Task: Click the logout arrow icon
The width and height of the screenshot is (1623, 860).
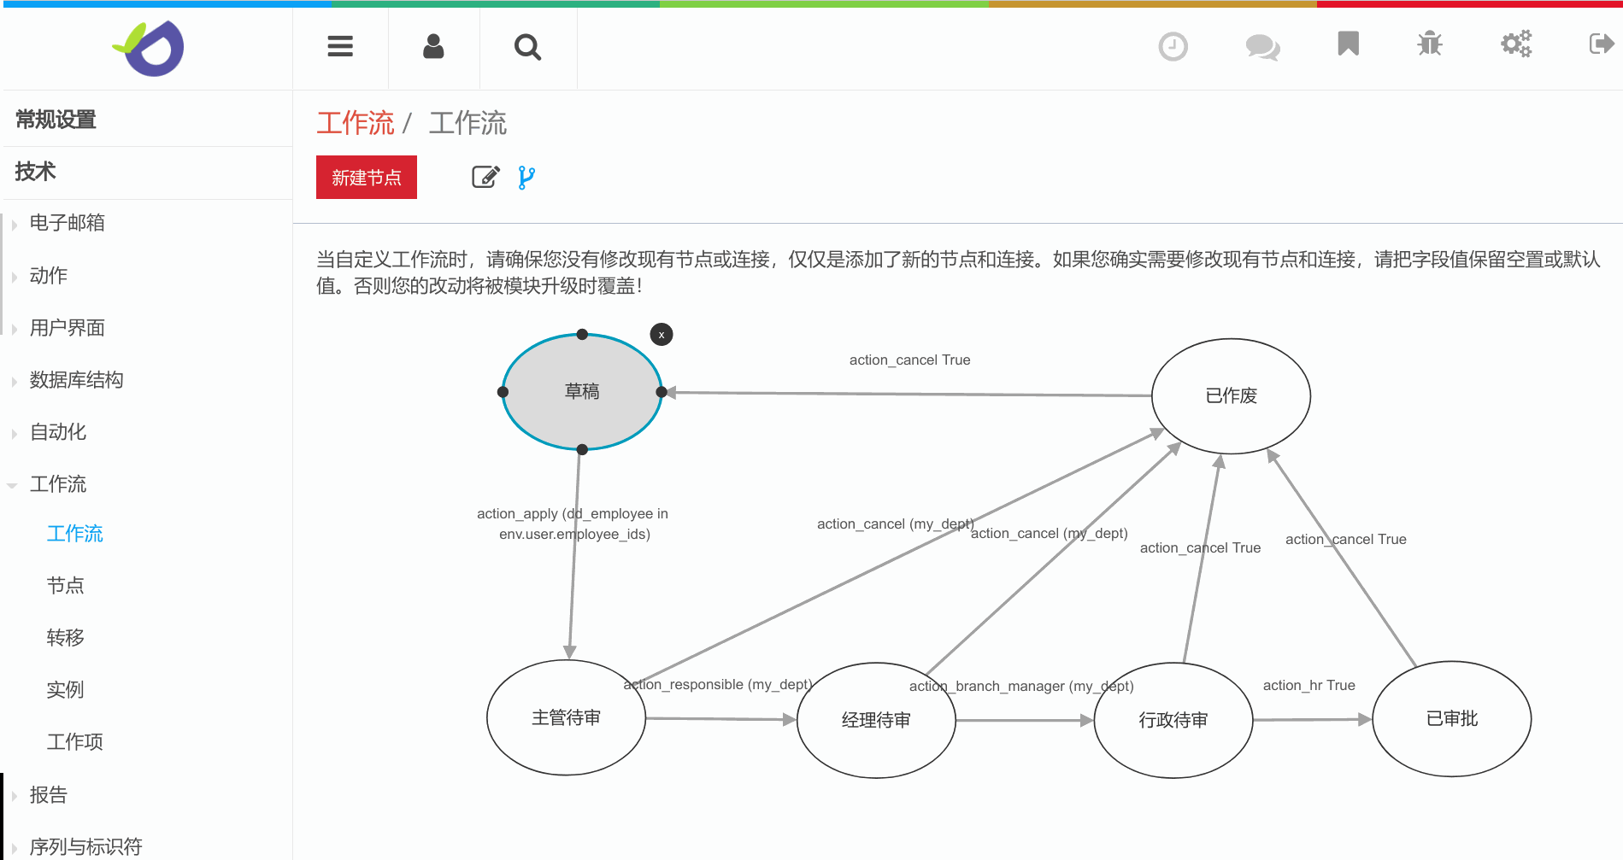Action: (1601, 44)
